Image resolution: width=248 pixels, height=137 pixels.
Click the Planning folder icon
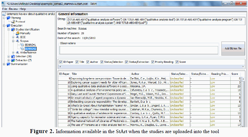click(x=8, y=18)
